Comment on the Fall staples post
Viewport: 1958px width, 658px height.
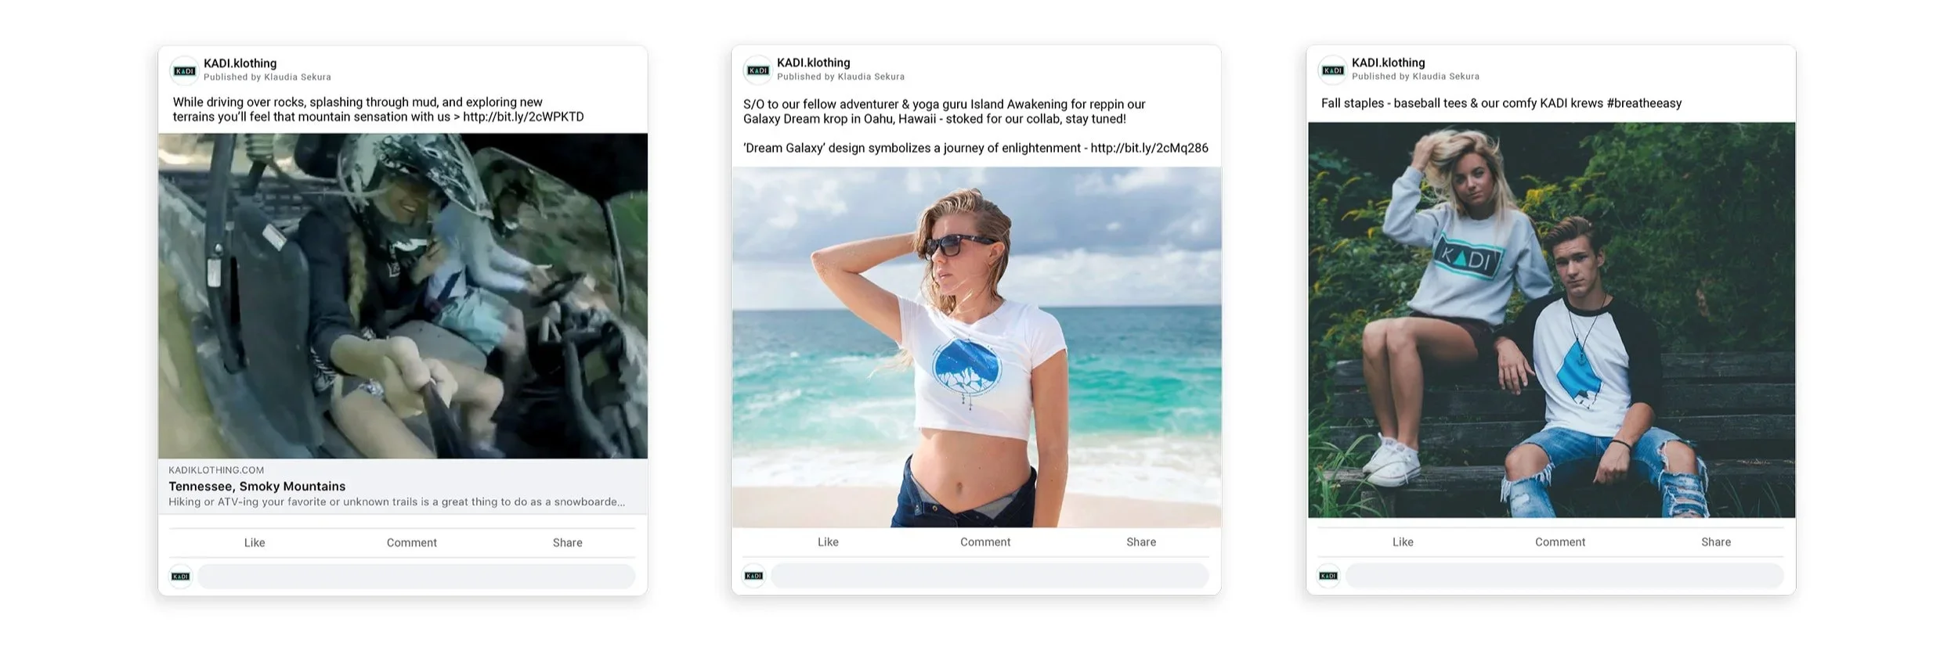pos(1560,542)
